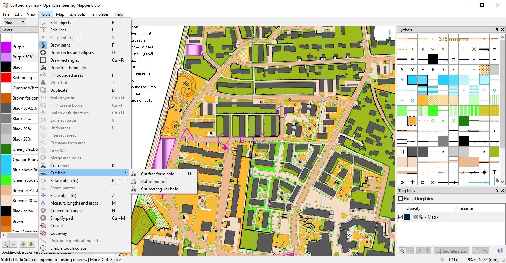The height and width of the screenshot is (263, 506).
Task: Click the Cut rectangular hole icon
Action: pos(134,189)
